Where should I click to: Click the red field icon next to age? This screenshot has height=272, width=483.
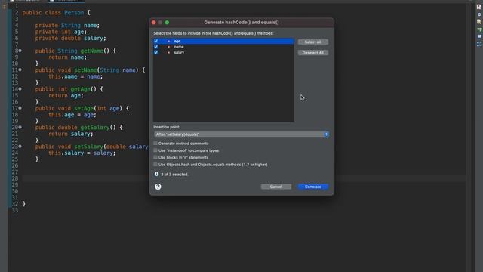pyautogui.click(x=168, y=41)
